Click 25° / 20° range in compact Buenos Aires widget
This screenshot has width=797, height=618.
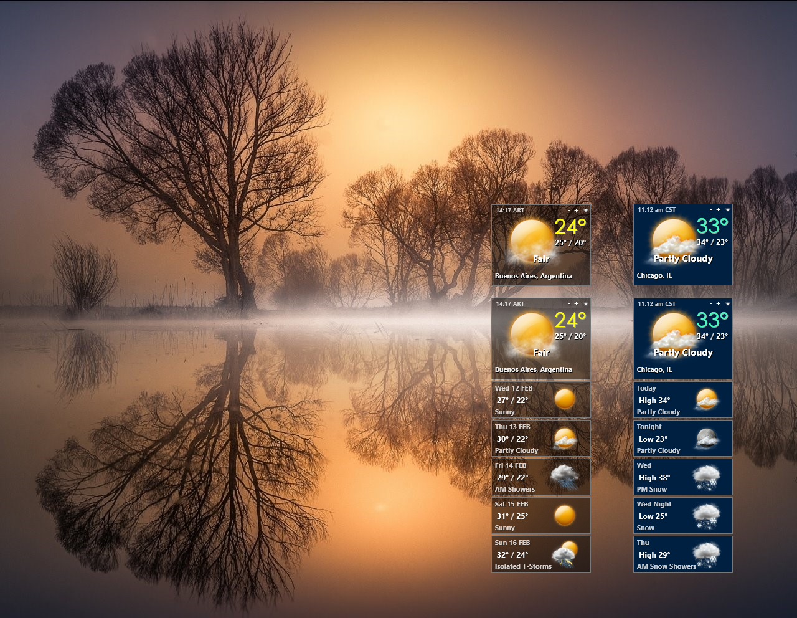tap(570, 243)
